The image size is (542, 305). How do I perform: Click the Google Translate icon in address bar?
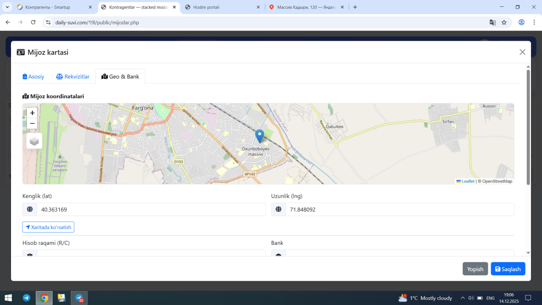coord(492,22)
